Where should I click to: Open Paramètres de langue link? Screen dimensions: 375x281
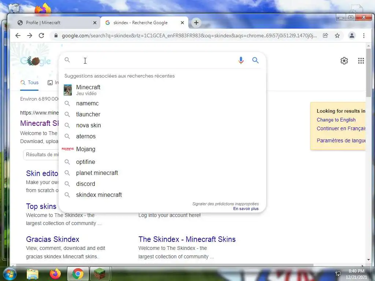click(x=341, y=140)
